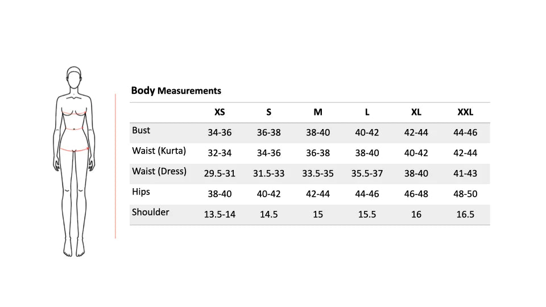
Task: Click the 16.5 Shoulder value for XXL
Action: pyautogui.click(x=465, y=215)
